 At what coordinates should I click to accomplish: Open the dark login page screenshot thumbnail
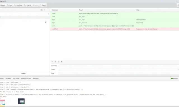point(21,101)
